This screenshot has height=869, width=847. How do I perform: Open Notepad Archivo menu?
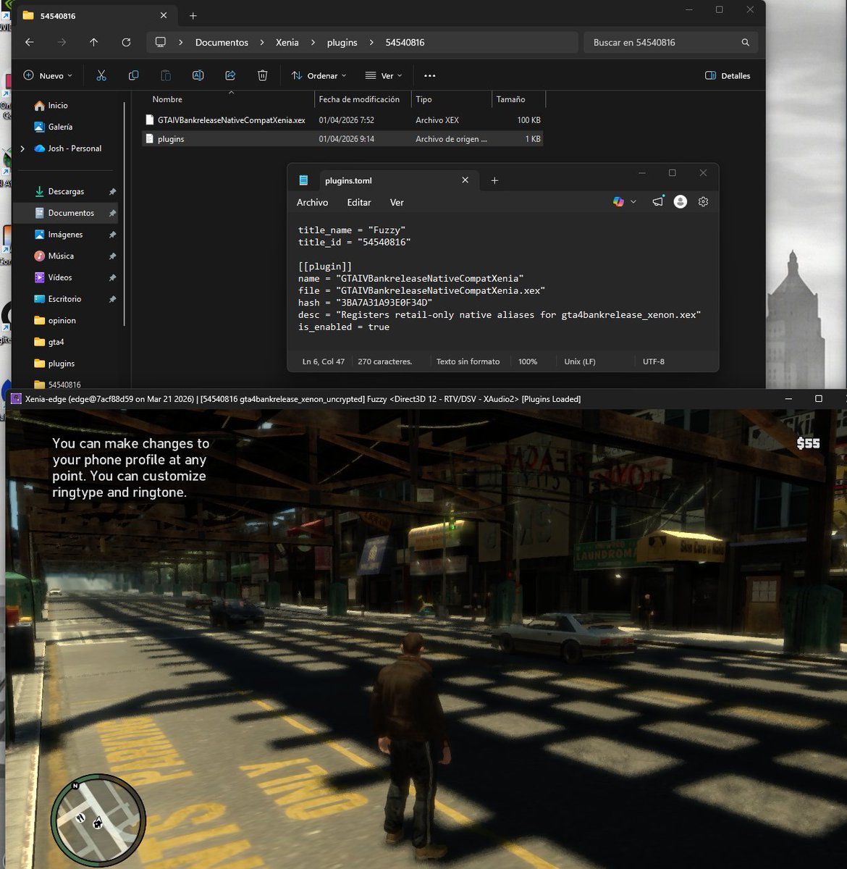[x=312, y=203]
